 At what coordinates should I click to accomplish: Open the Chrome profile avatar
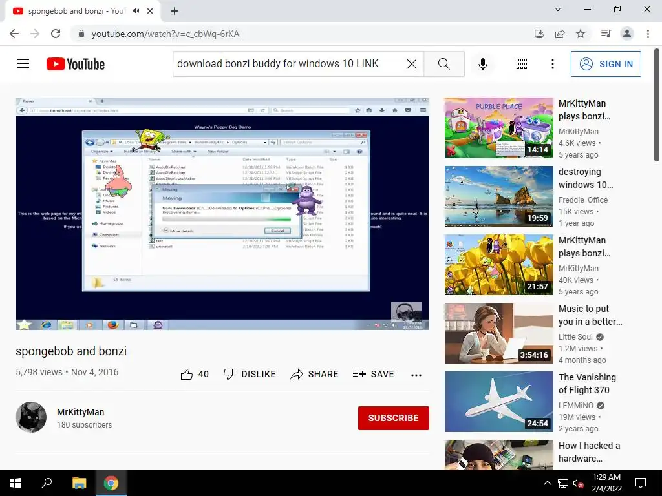click(627, 34)
